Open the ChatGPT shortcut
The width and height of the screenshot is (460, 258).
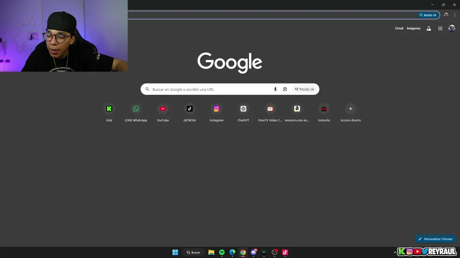click(x=243, y=113)
